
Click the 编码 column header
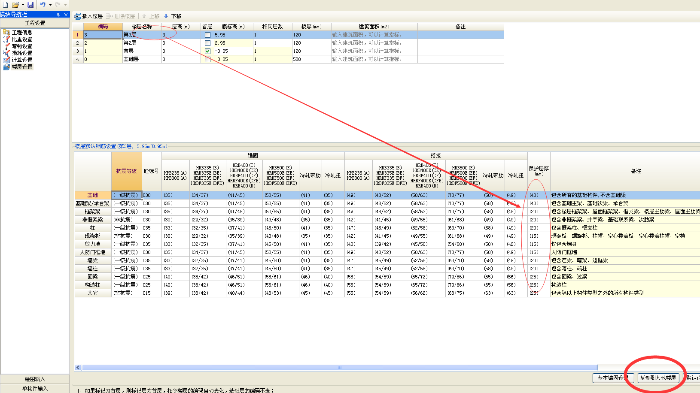(x=103, y=27)
